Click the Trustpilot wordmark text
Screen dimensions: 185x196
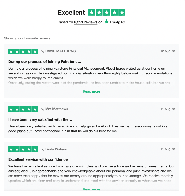[118, 22]
